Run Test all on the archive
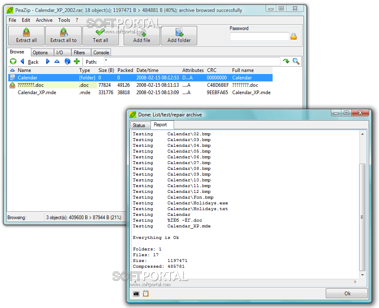Viewport: 379px width, 308px height. (101, 35)
